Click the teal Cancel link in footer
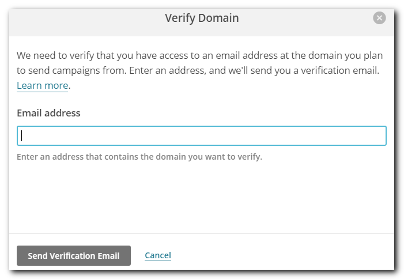404x279 pixels. 158,255
